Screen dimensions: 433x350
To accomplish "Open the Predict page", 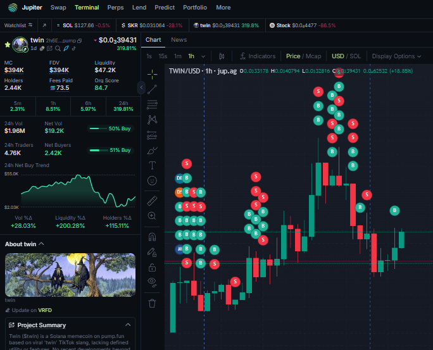I will coord(165,8).
